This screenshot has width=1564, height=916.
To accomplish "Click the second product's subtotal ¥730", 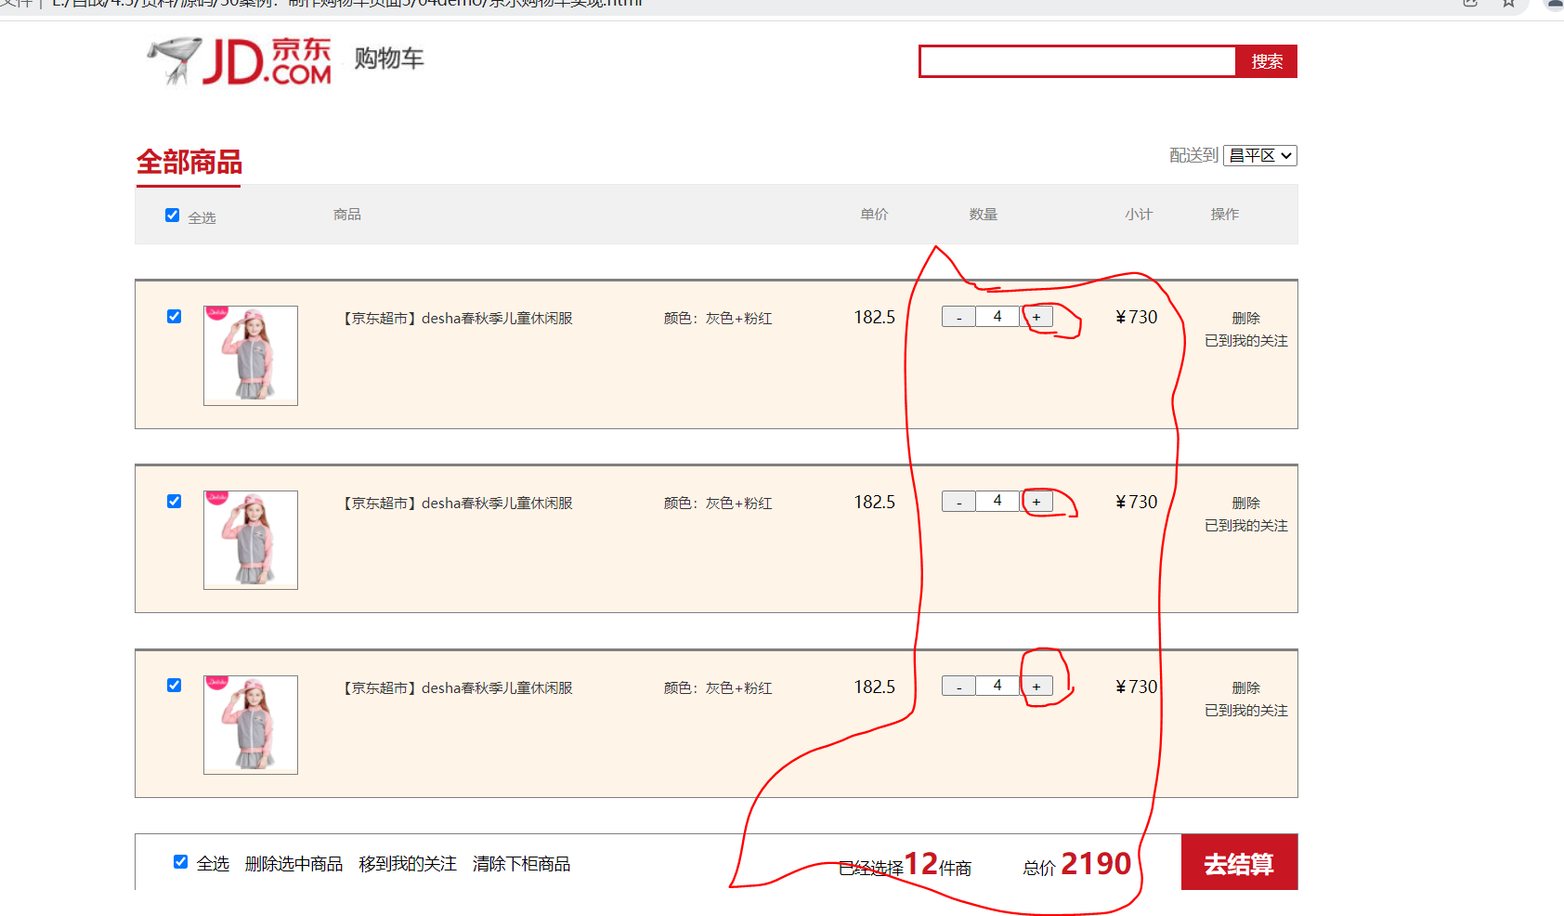I will point(1137,503).
